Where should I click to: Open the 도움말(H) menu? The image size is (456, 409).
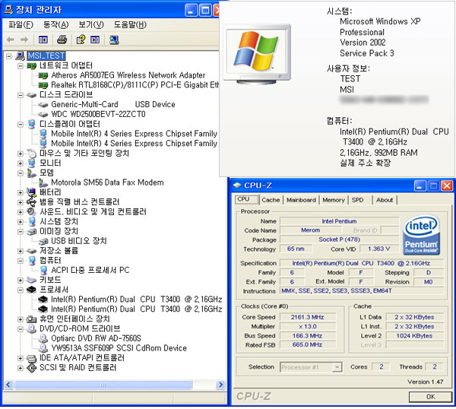[130, 25]
